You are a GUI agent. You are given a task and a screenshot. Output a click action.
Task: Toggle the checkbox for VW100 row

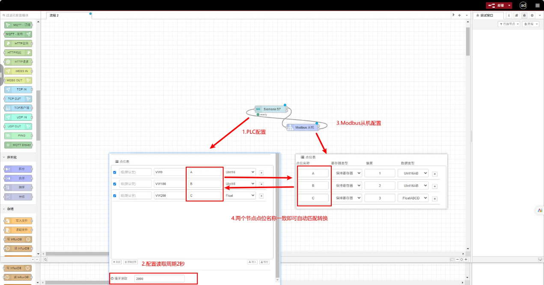[x=114, y=184]
